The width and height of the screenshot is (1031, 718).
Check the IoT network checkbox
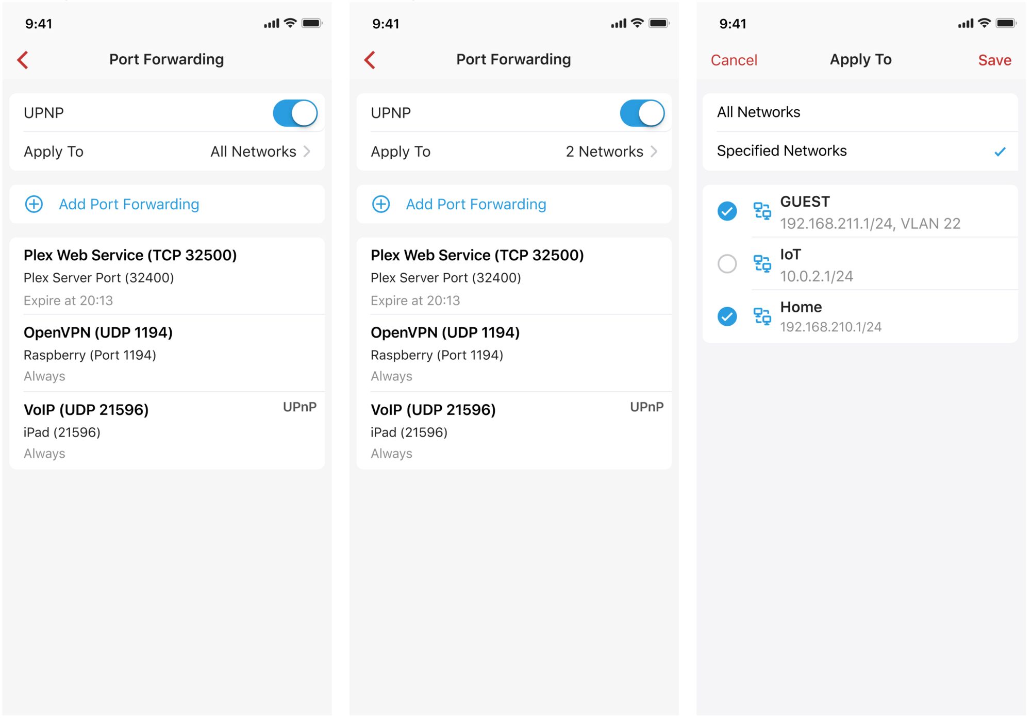727,264
